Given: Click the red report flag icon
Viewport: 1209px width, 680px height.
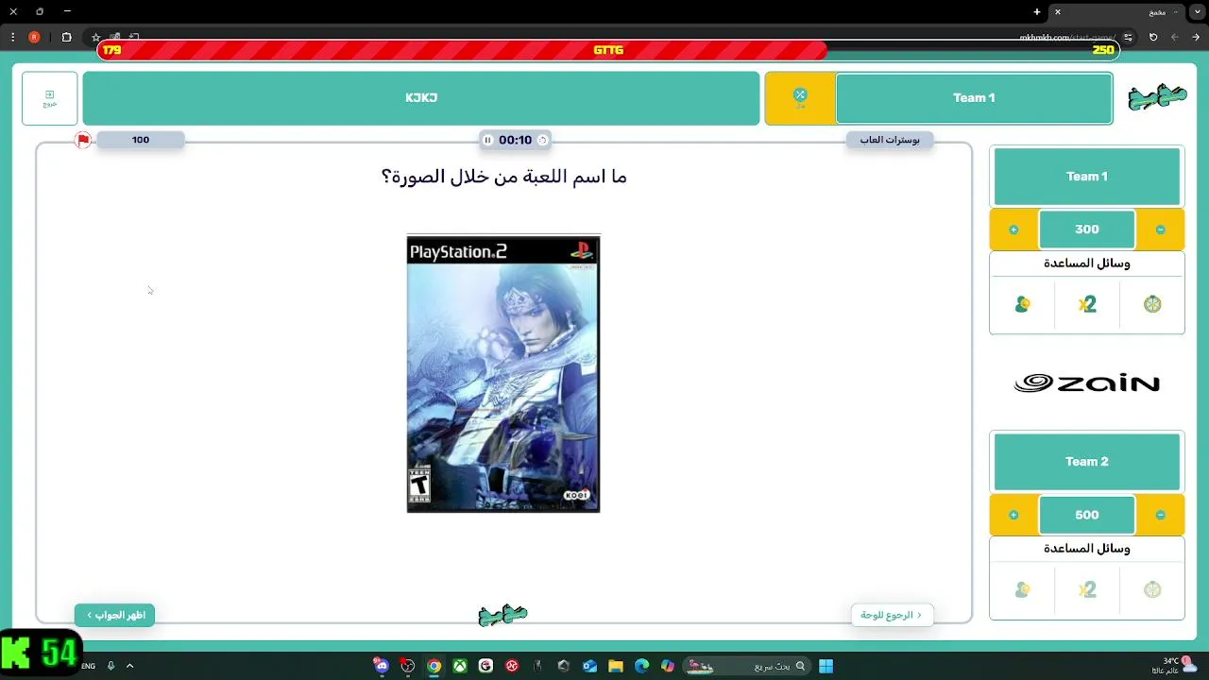Looking at the screenshot, I should pos(83,140).
